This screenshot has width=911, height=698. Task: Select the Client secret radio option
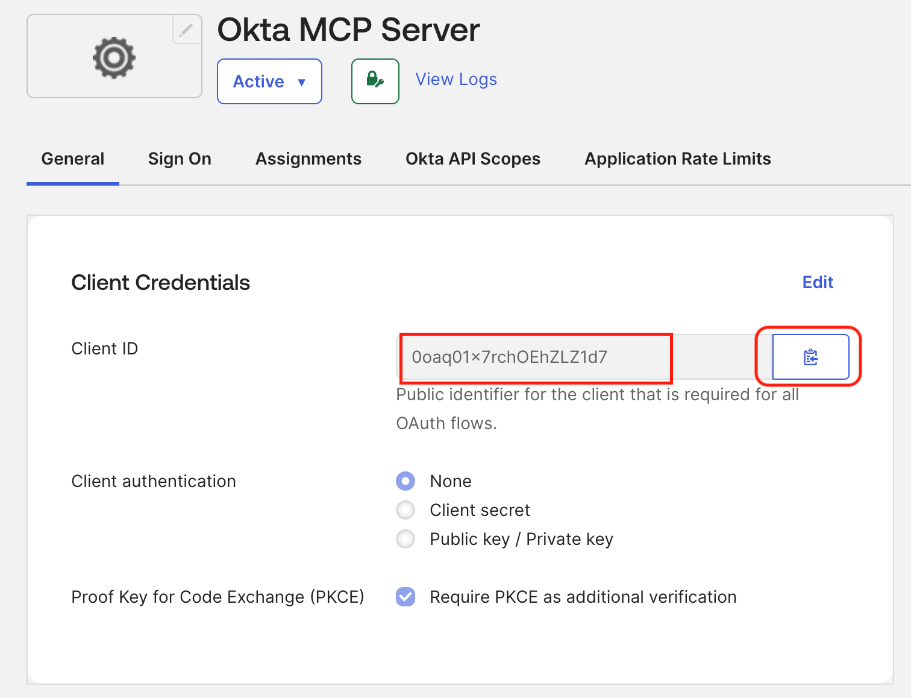click(x=405, y=510)
